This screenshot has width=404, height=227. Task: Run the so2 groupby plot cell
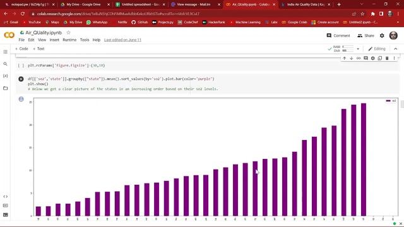(21, 79)
